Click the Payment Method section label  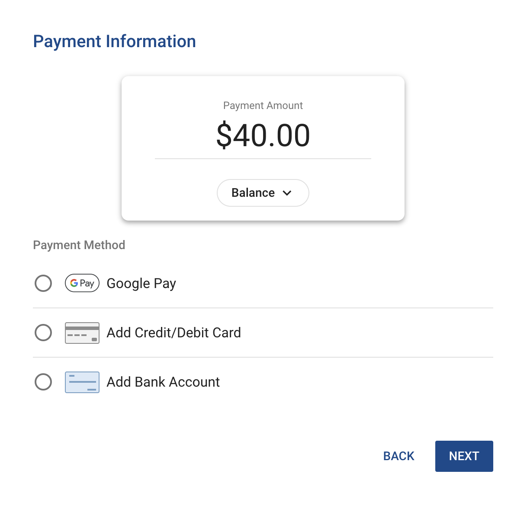(x=79, y=245)
